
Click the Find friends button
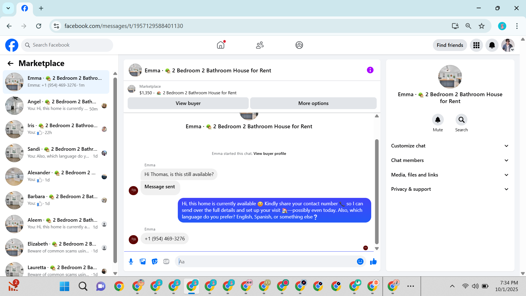(450, 45)
